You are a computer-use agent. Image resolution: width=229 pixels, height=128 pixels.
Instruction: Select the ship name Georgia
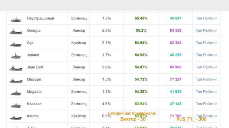(x=34, y=31)
